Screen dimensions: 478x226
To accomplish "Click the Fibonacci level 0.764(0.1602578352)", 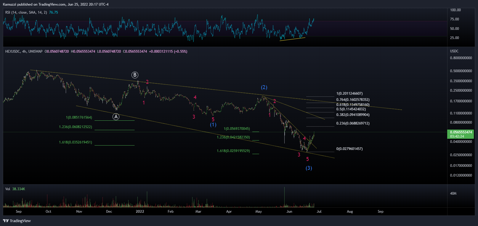I will [x=353, y=100].
